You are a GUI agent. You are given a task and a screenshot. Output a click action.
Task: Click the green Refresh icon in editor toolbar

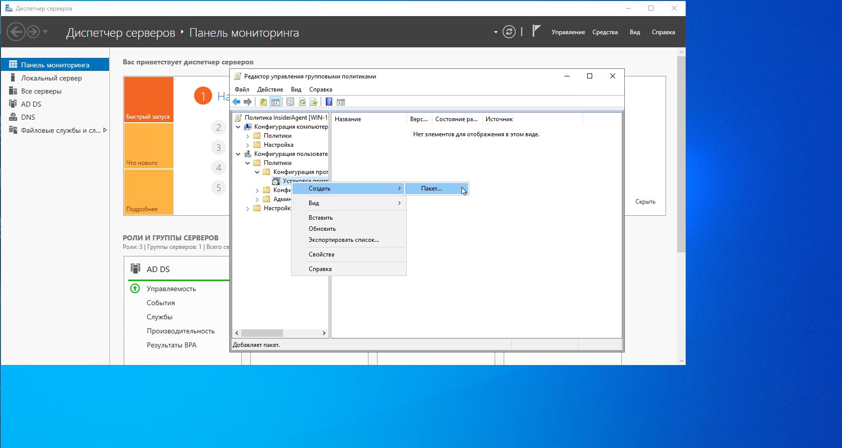(302, 102)
